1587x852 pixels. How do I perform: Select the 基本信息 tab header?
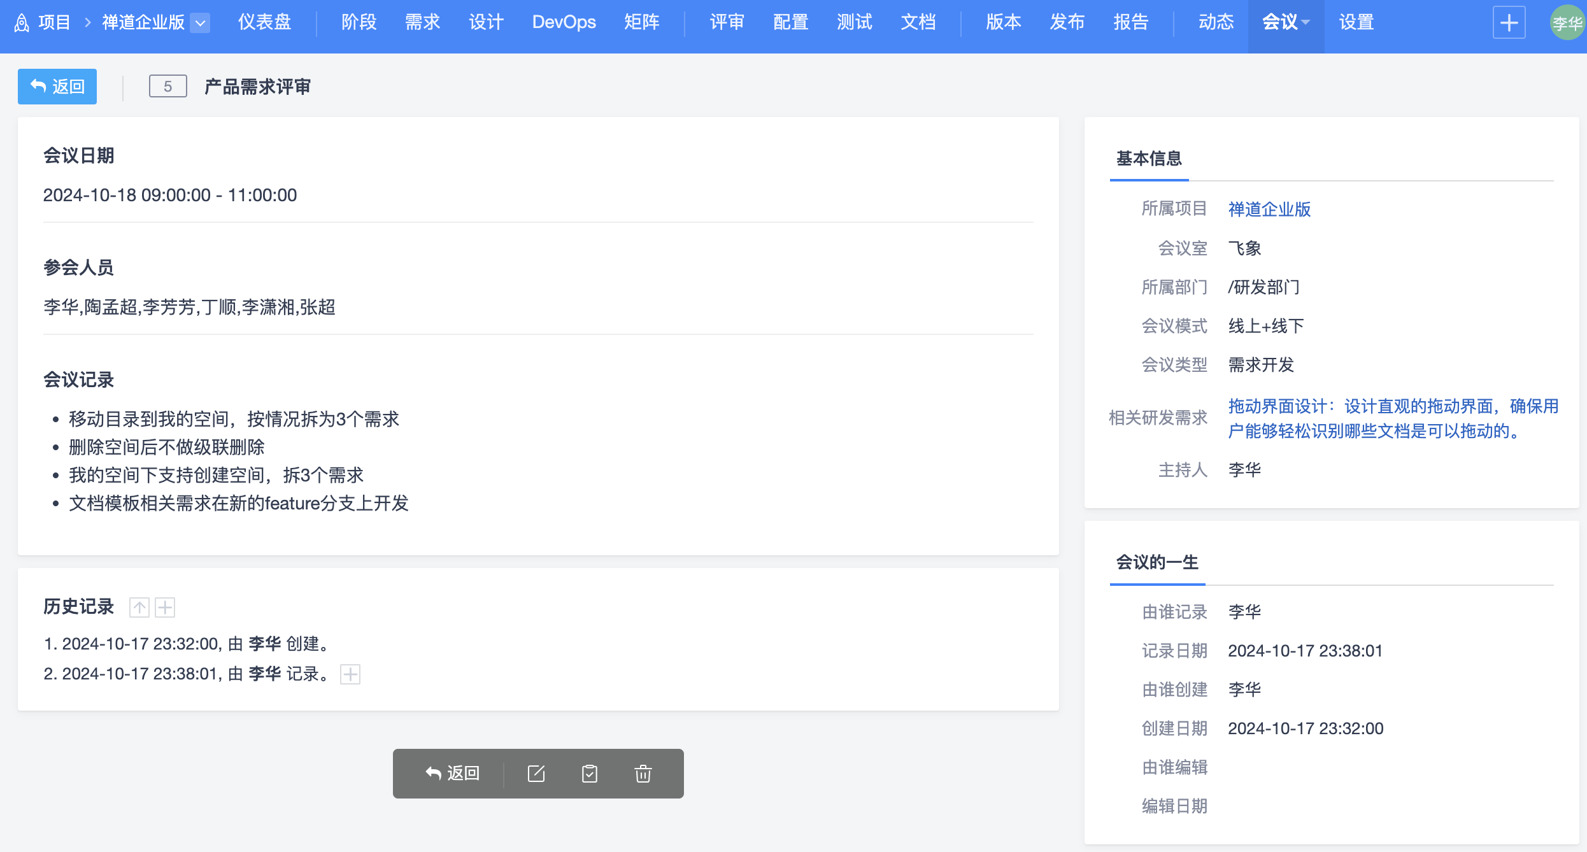pos(1149,159)
